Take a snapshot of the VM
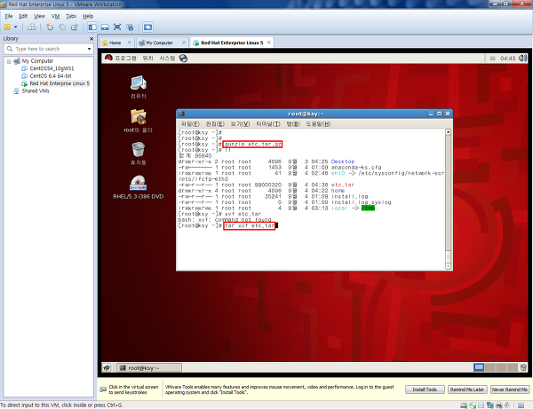 50,28
